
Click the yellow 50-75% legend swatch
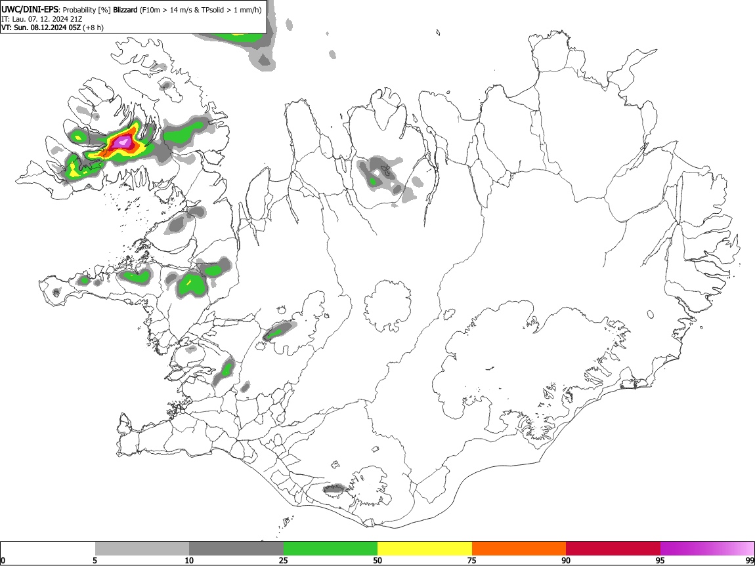point(425,549)
